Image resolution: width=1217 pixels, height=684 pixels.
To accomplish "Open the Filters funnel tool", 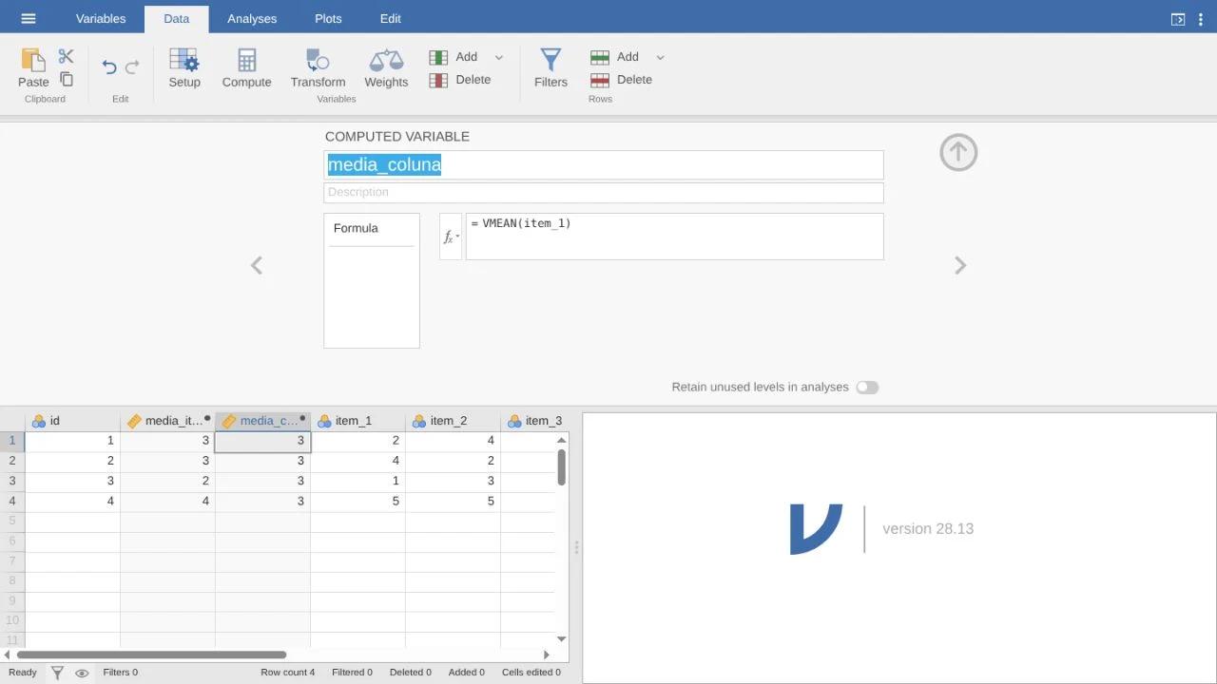I will click(x=551, y=67).
